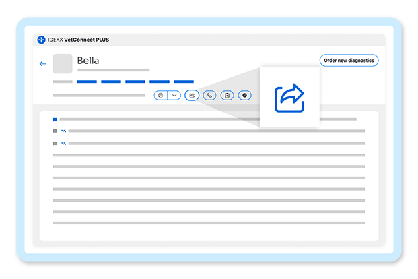The height and width of the screenshot is (279, 418).
Task: Select the third blue tab bar
Action: click(x=135, y=82)
